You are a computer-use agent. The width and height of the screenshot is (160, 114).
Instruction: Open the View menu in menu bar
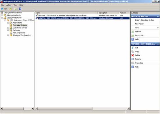click(15, 5)
